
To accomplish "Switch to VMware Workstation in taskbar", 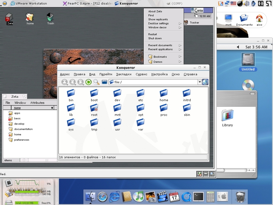I will (29, 3).
